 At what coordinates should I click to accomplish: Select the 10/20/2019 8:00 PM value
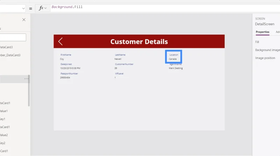(70, 68)
